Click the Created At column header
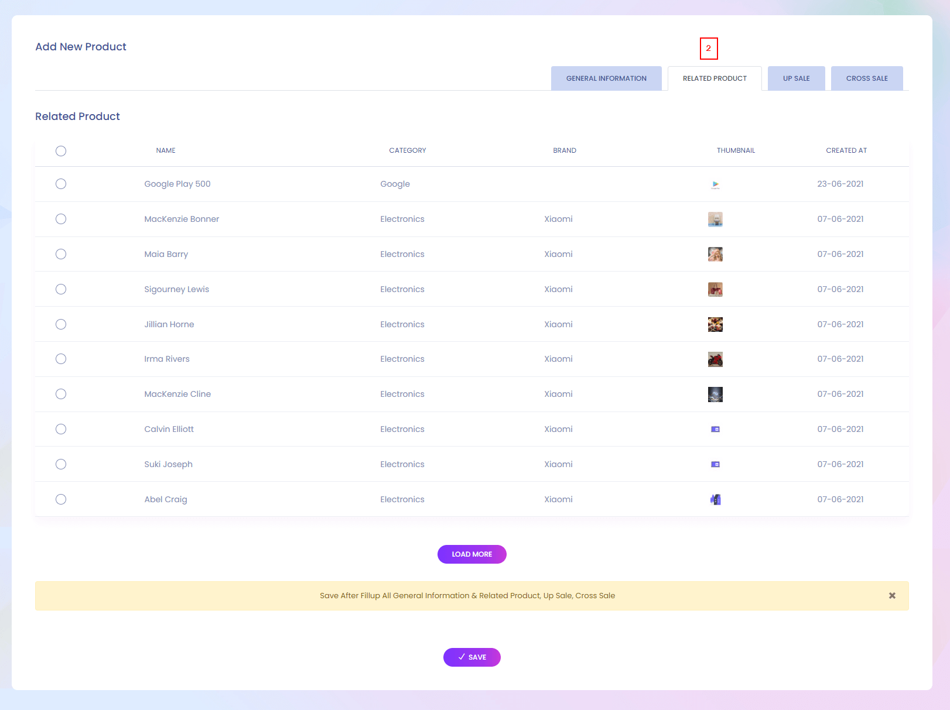The height and width of the screenshot is (710, 950). [x=846, y=150]
